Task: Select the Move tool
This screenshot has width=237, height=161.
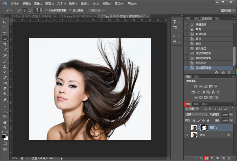Action: [x=5, y=23]
